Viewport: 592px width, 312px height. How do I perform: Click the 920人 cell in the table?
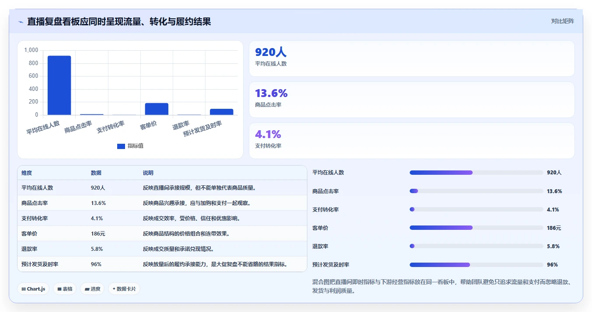(98, 188)
